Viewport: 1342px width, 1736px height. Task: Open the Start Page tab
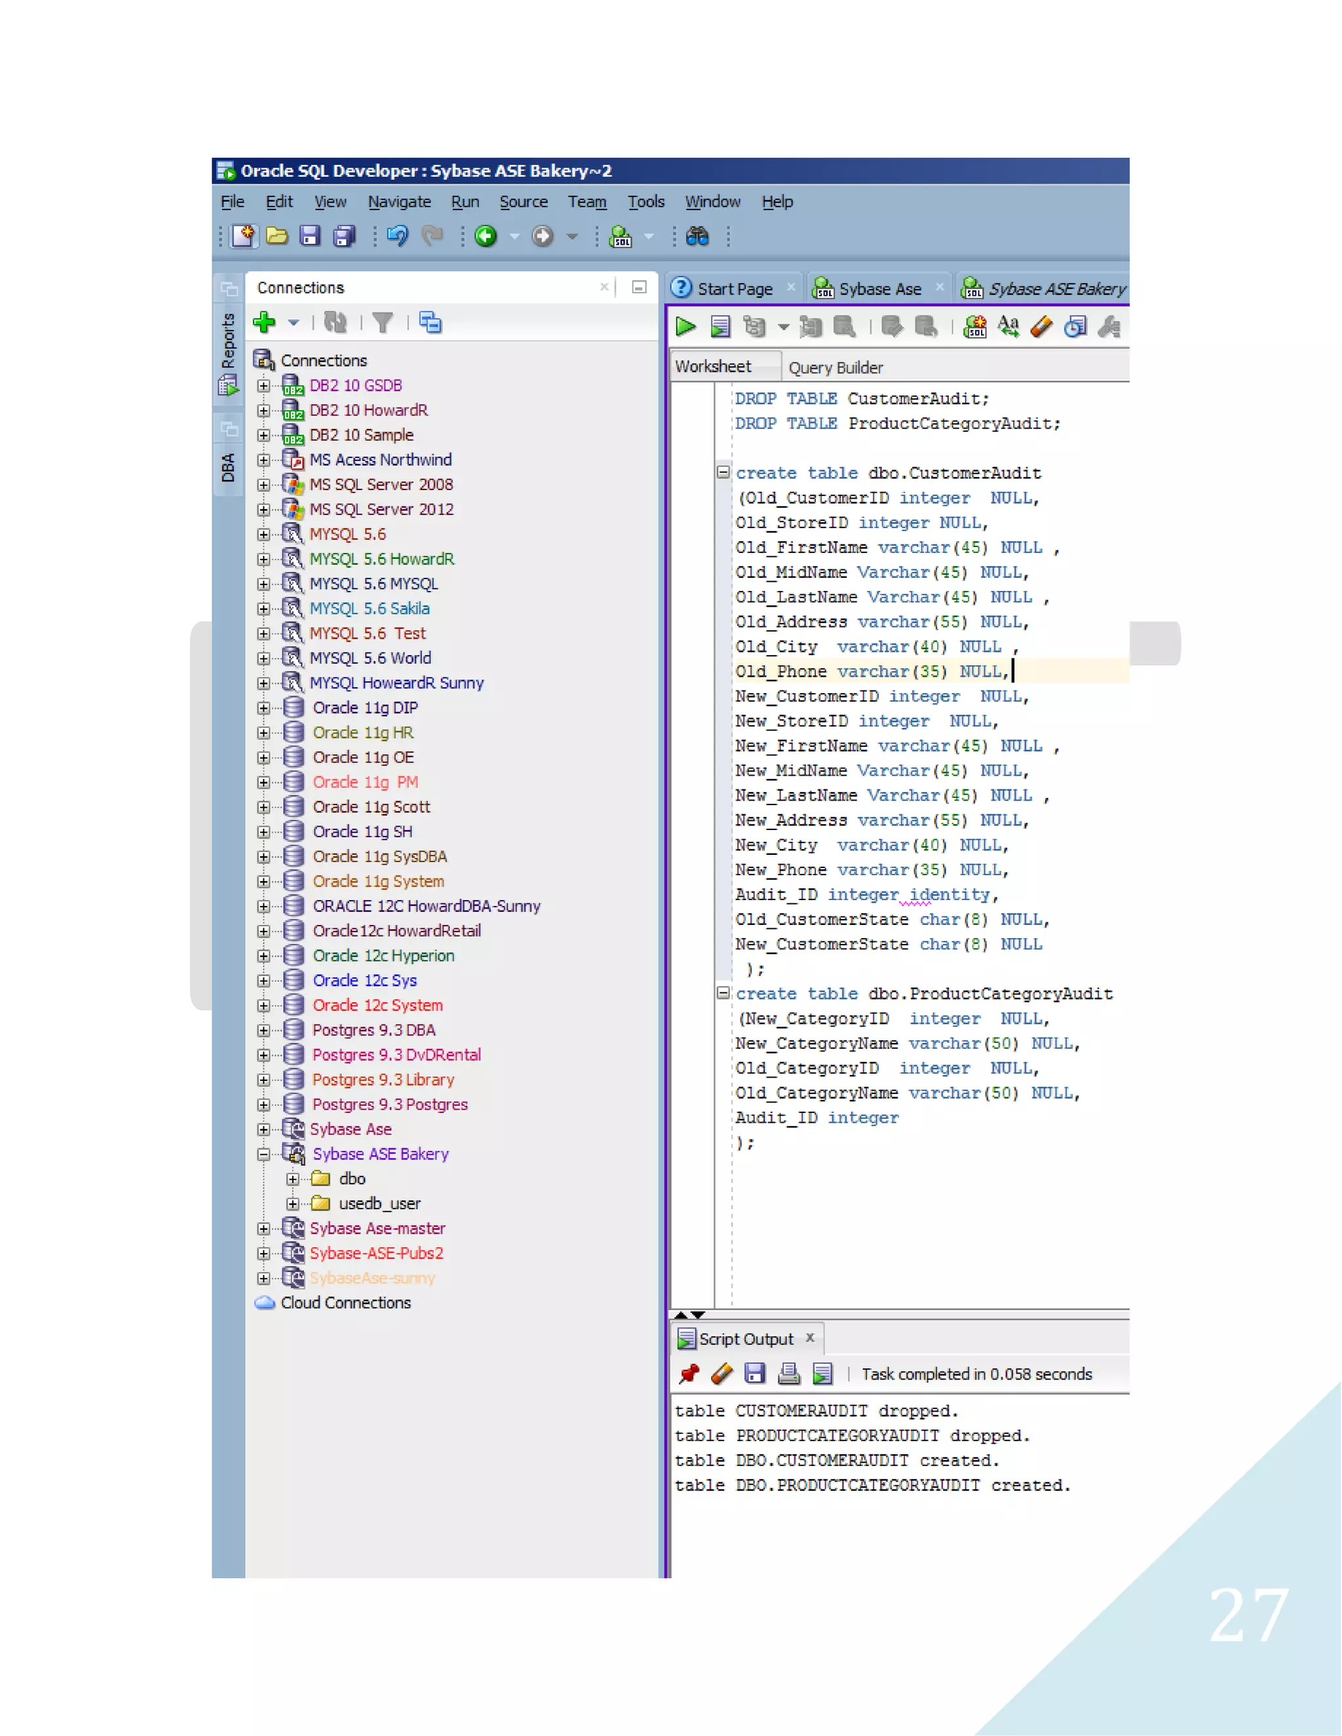point(734,290)
